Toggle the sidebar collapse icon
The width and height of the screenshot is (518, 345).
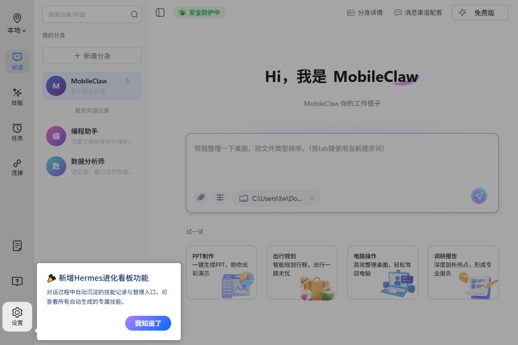click(x=160, y=12)
